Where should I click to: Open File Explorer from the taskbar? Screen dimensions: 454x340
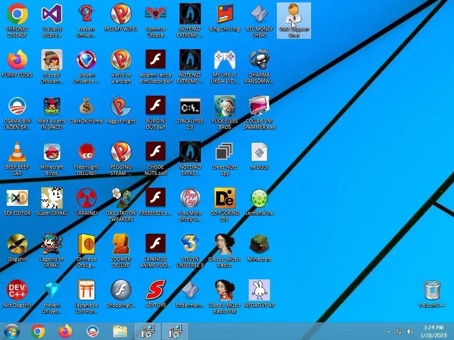(x=120, y=331)
